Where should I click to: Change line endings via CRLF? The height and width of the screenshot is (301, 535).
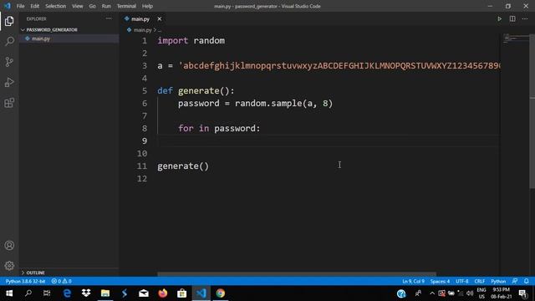point(479,281)
